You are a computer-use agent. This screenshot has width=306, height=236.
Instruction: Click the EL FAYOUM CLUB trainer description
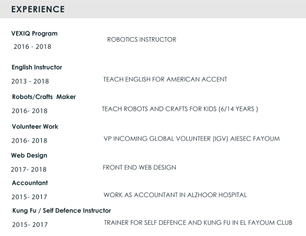(x=198, y=222)
